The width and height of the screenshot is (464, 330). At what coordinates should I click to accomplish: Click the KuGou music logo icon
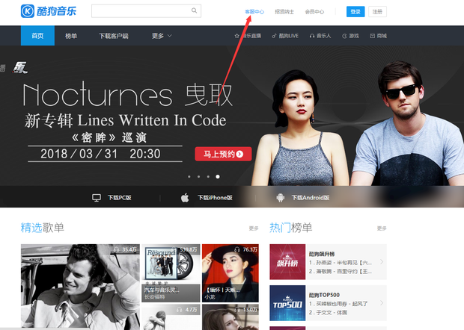click(x=28, y=11)
